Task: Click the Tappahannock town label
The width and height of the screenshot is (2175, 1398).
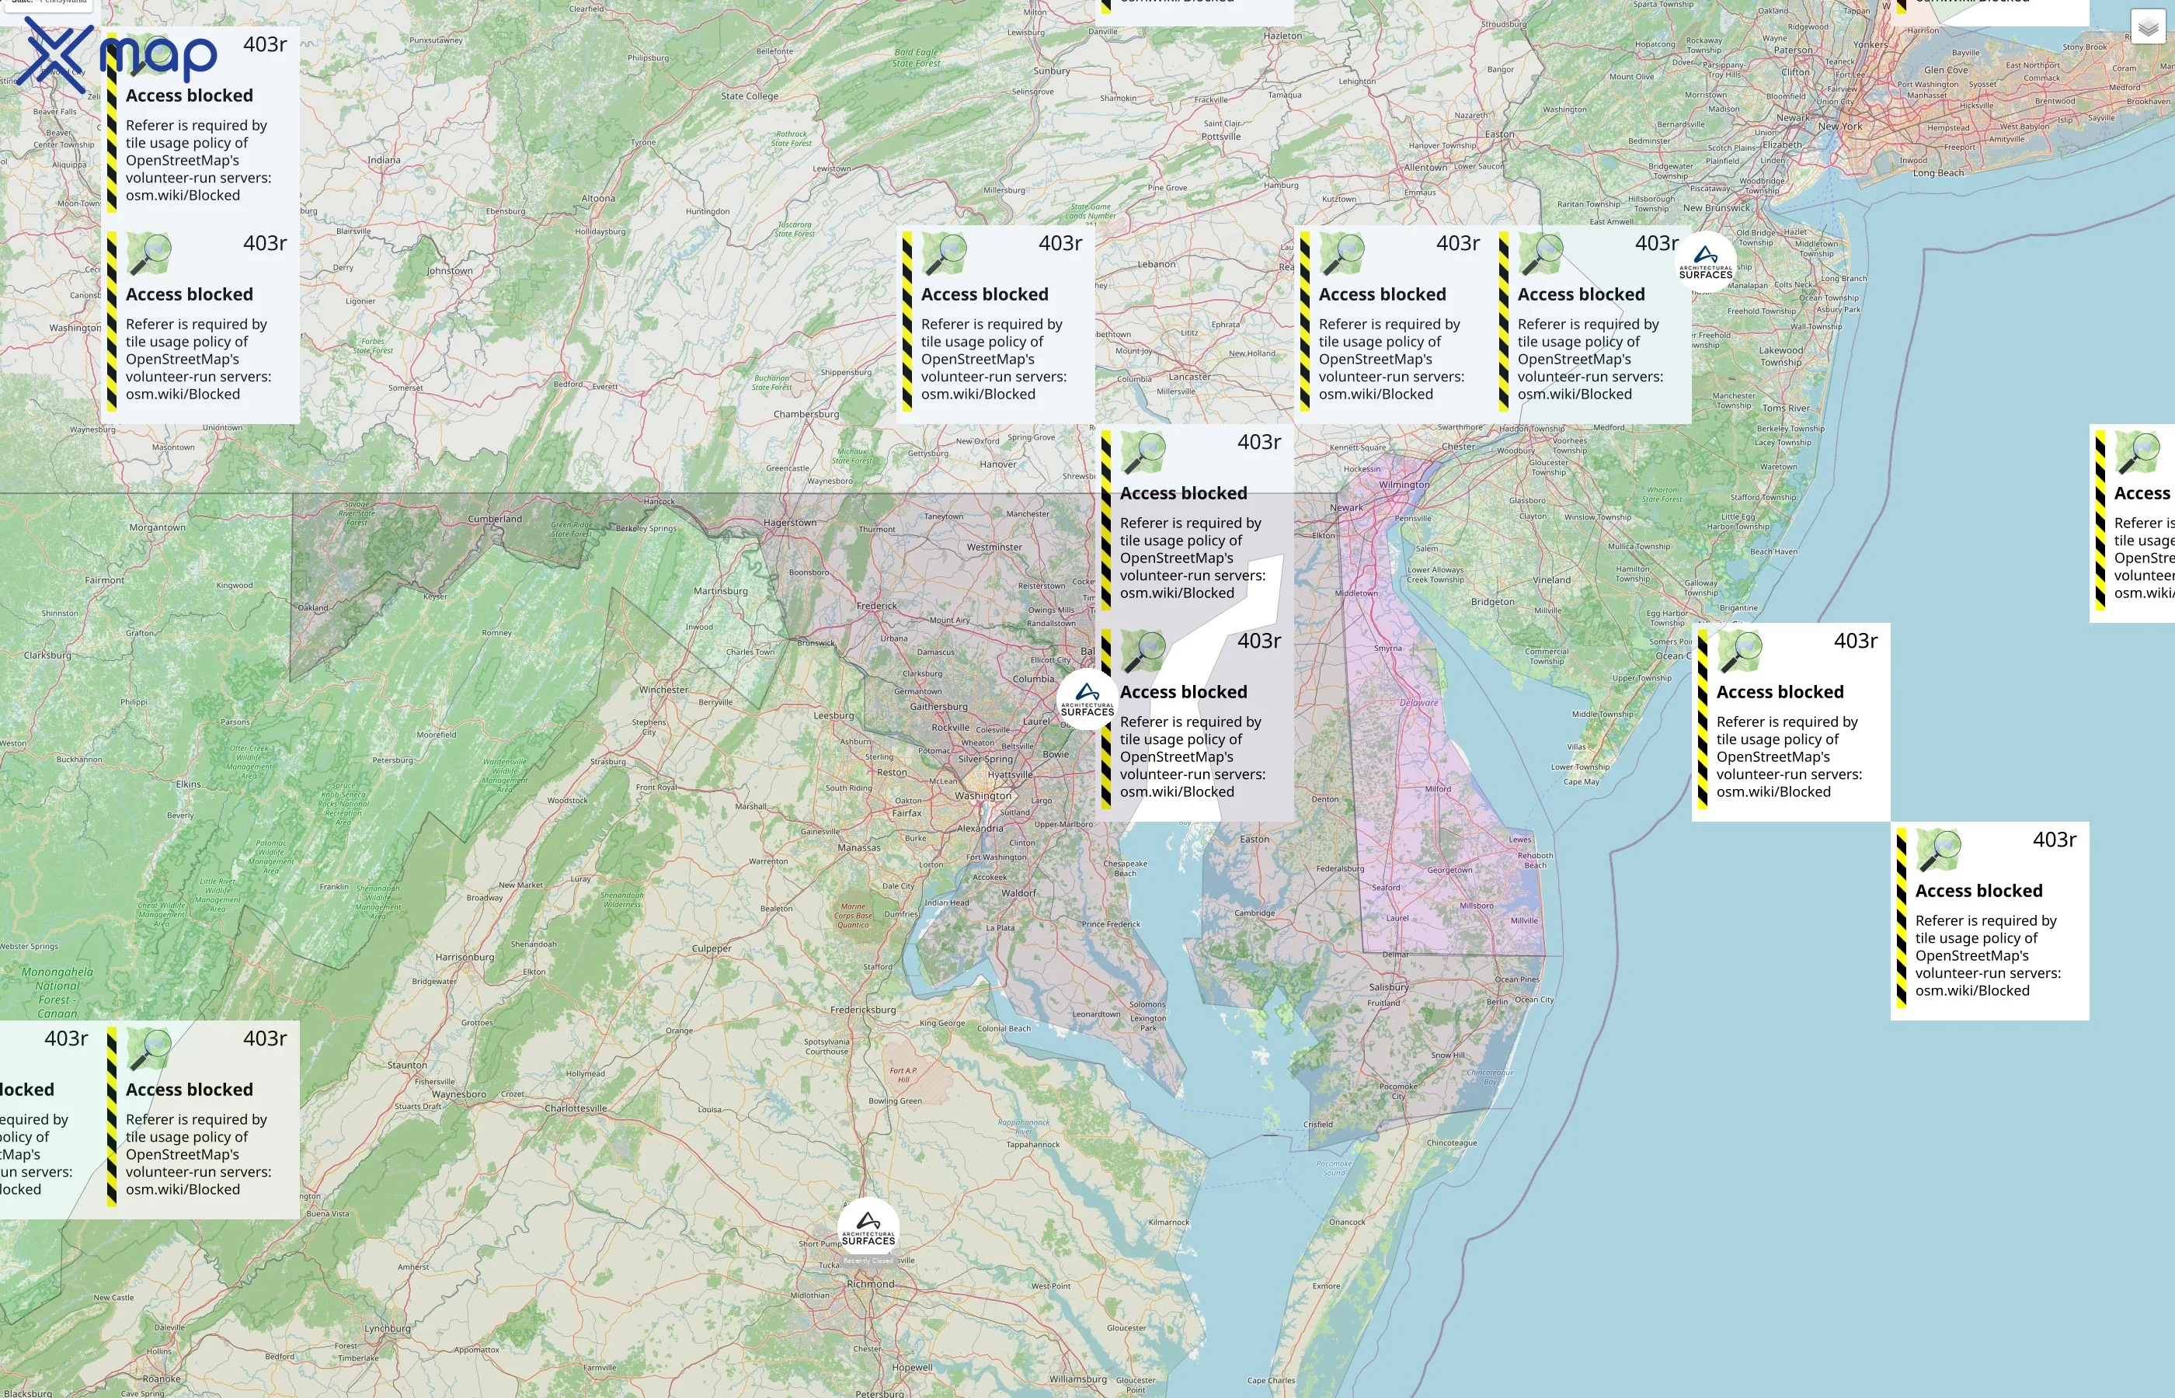Action: pos(1033,1144)
